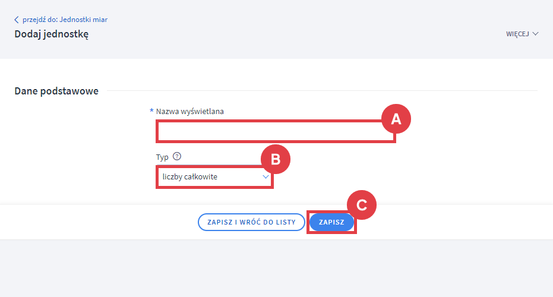Click the red circle marker labeled A
Screen dimensions: 553x297
(x=396, y=119)
